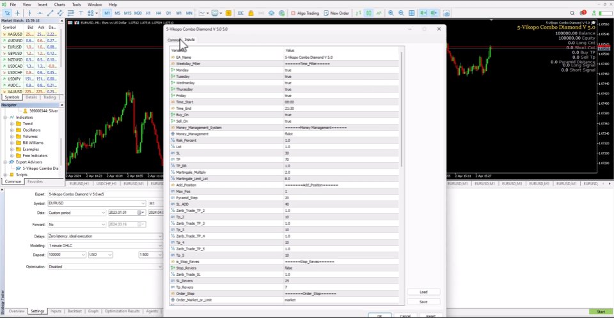Activate the crosshair tool
Screen dimensions: 614x318
[x=18, y=13]
